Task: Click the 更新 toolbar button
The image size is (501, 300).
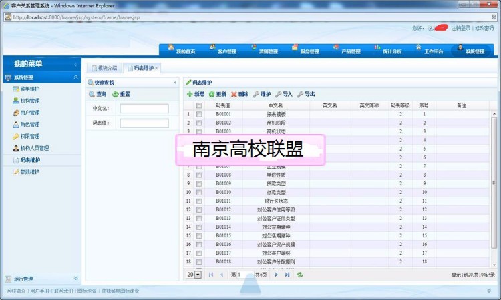Action: click(218, 94)
